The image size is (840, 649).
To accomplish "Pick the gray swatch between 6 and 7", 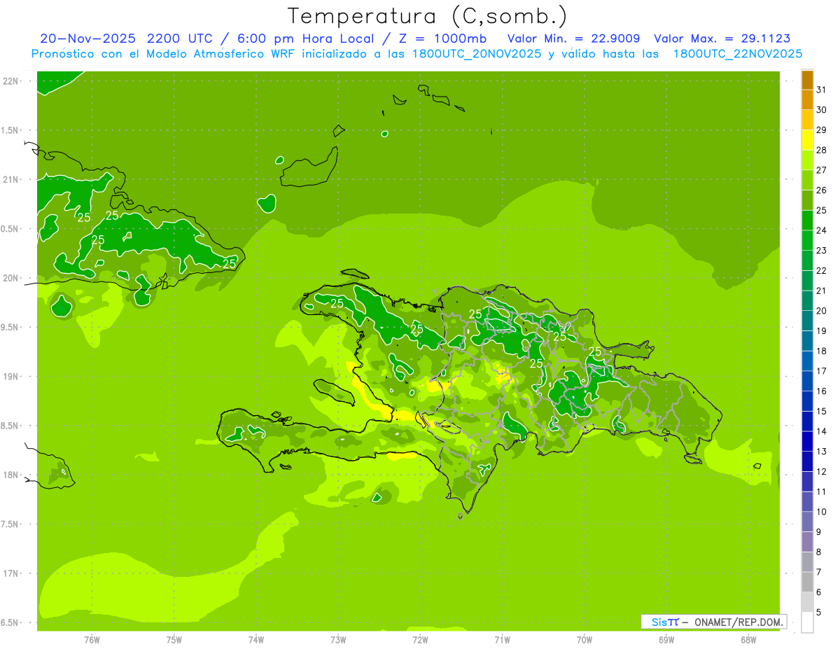I will [807, 582].
